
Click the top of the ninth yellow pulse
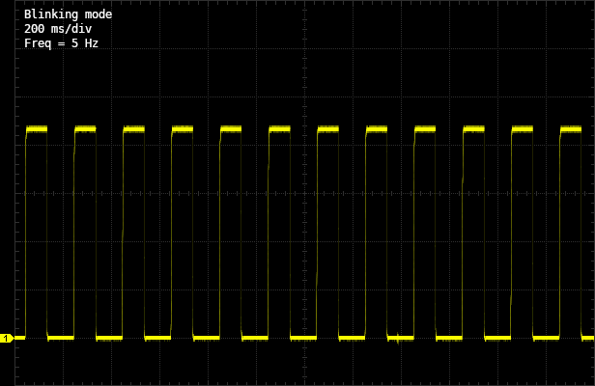click(x=425, y=128)
